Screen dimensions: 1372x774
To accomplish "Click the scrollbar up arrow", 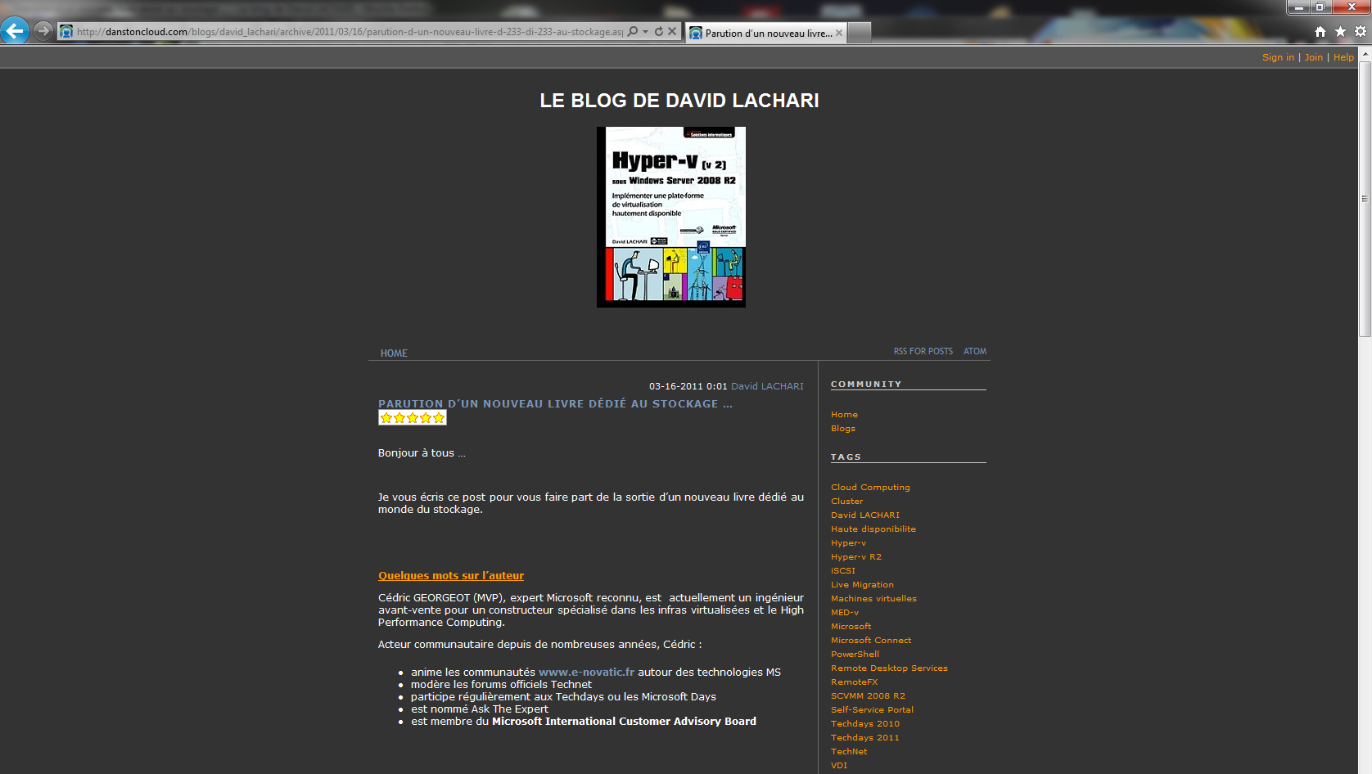I will coord(1365,53).
